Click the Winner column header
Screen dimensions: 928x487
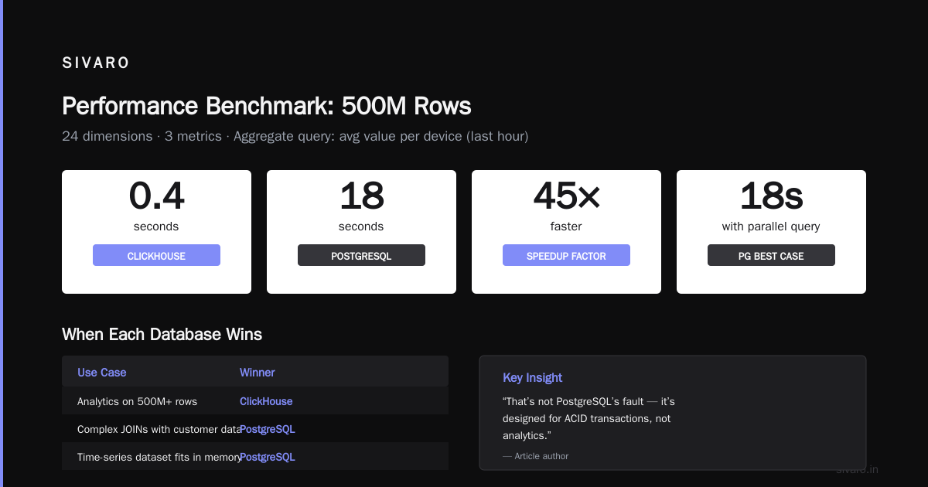258,373
